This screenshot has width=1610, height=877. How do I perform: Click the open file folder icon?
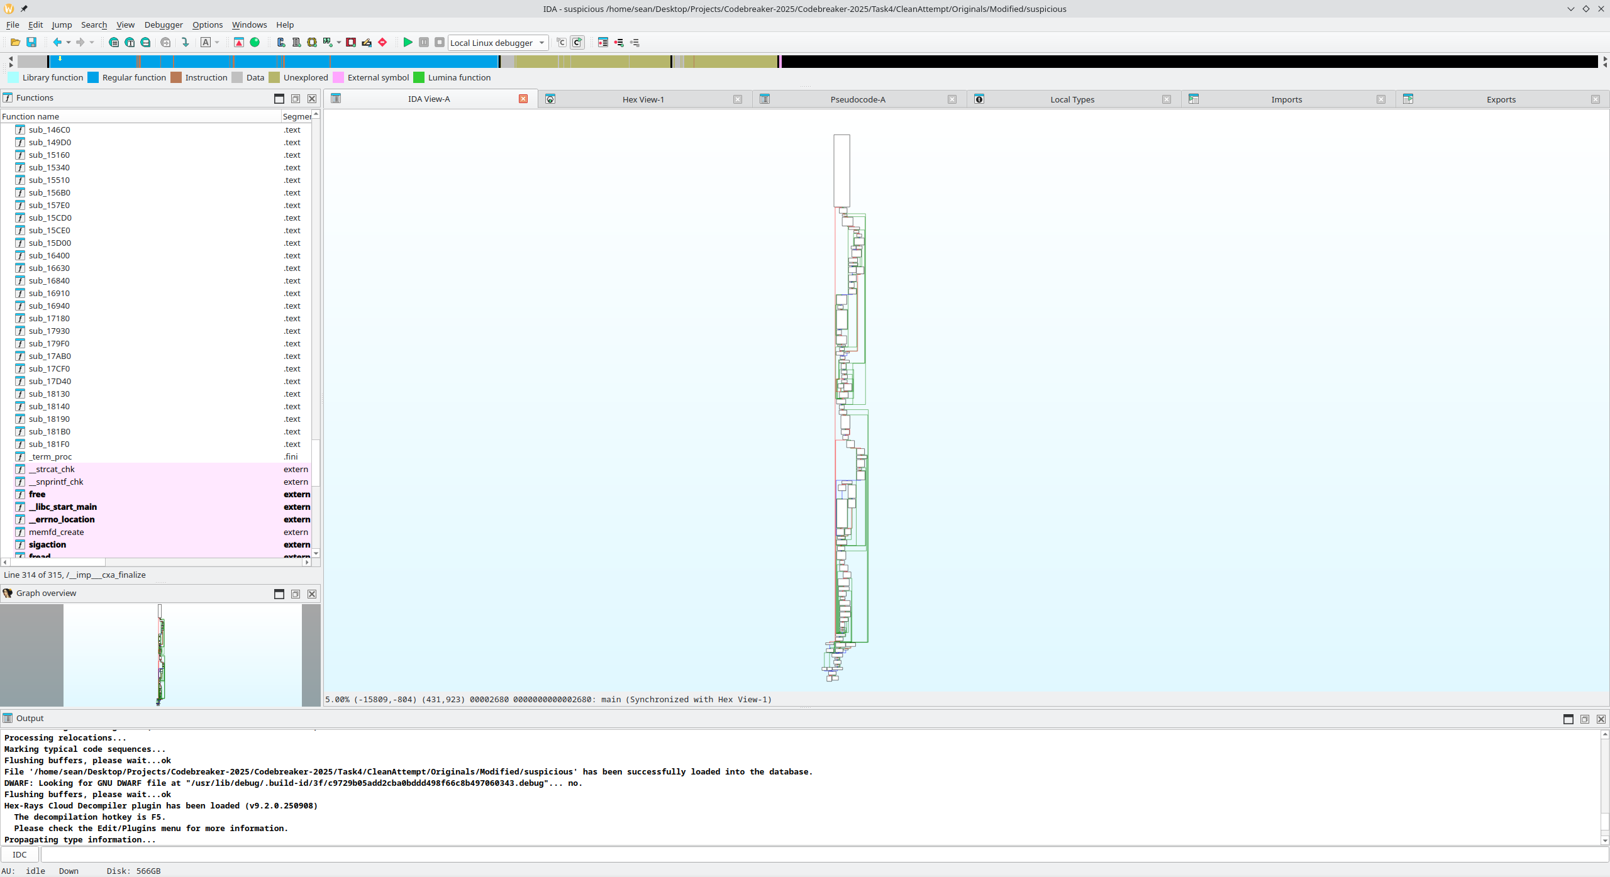point(15,42)
